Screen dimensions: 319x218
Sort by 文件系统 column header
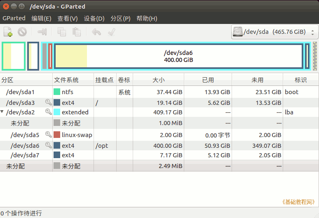[73, 80]
